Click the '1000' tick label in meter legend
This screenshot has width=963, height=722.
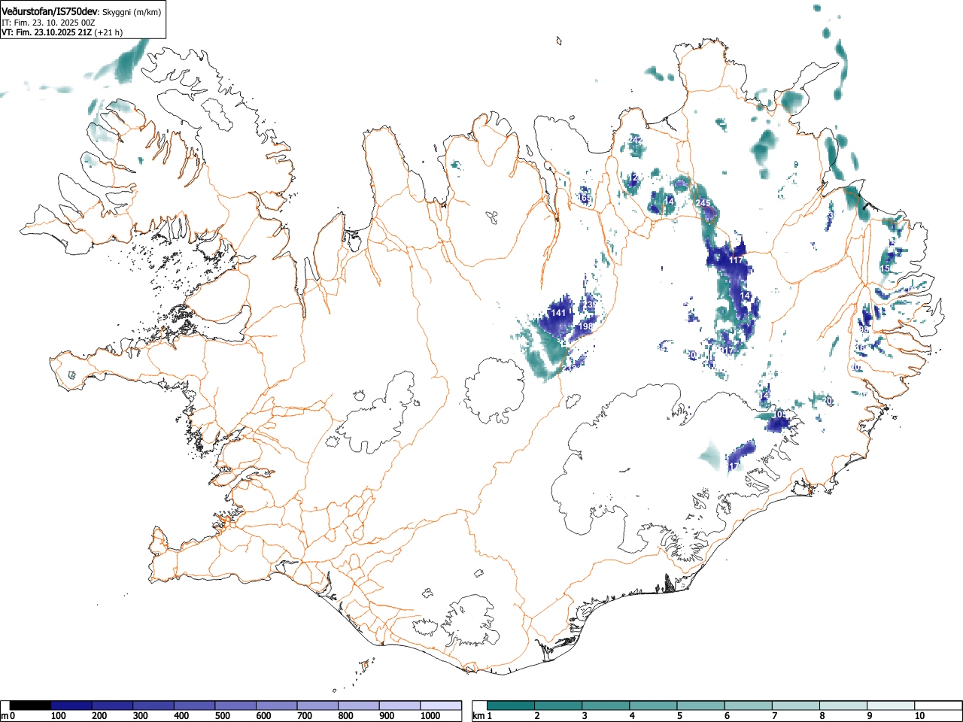[430, 716]
